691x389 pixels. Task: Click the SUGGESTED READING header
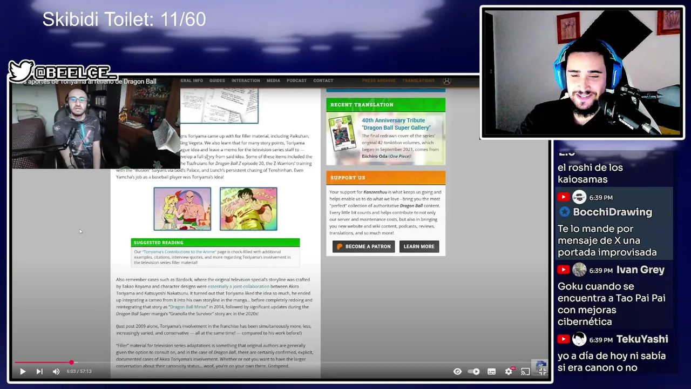(x=215, y=243)
